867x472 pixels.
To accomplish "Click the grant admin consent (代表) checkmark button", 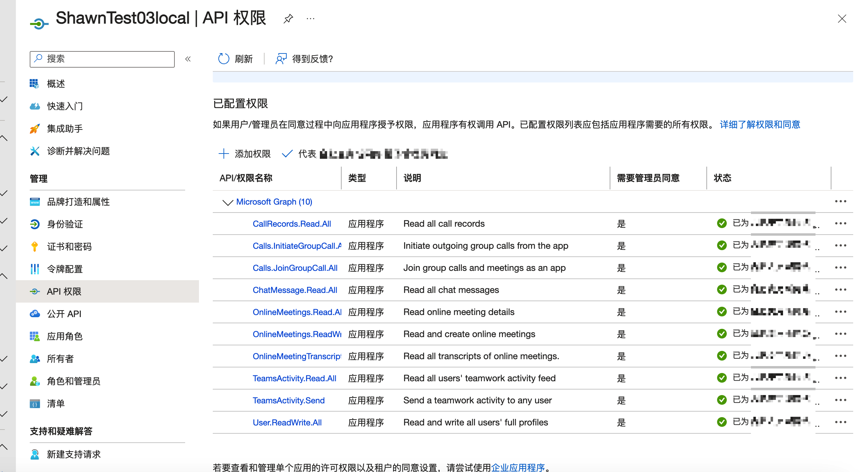I will click(x=287, y=154).
